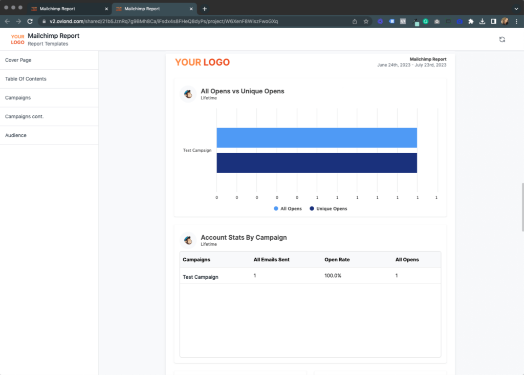Viewport: 524px width, 375px height.
Task: Click the Report Templates subtitle
Action: pyautogui.click(x=48, y=44)
